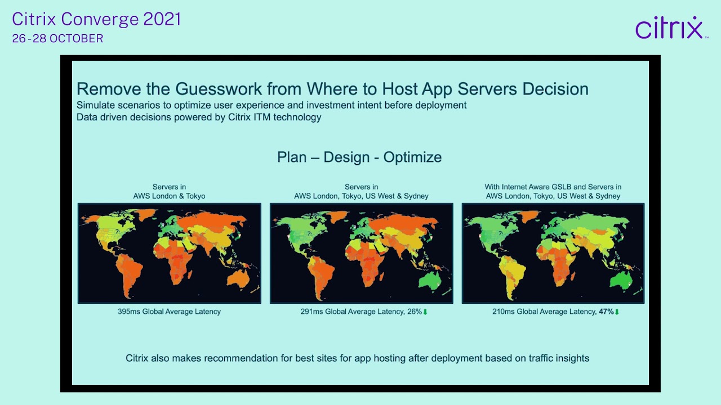This screenshot has width=721, height=405.
Task: Click the '291ms Global Average Latency, 26%' label
Action: pyautogui.click(x=361, y=311)
